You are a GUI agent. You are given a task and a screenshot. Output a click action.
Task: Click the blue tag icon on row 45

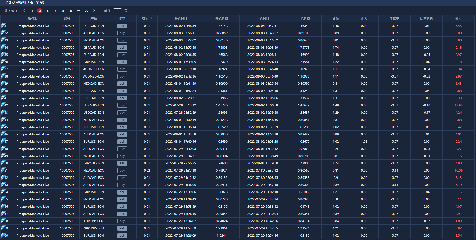[x=3, y=127]
